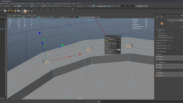Select the Drag radio button
The image size is (183, 103).
coord(157,32)
